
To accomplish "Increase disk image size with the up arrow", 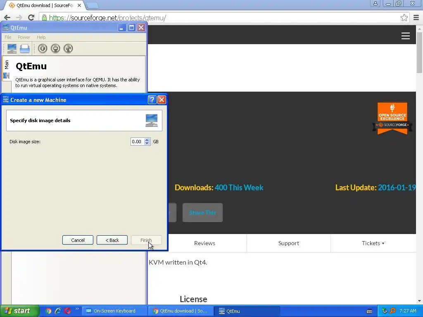I will 147,140.
